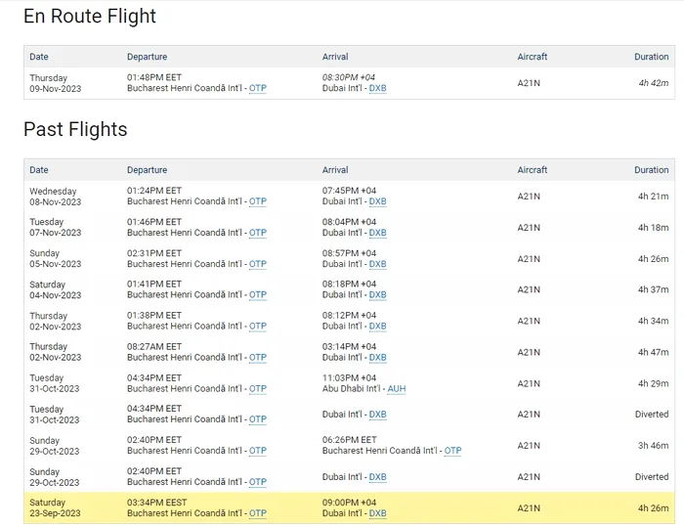Follow the DXB link for the 08:27AM EET departure

tap(377, 357)
